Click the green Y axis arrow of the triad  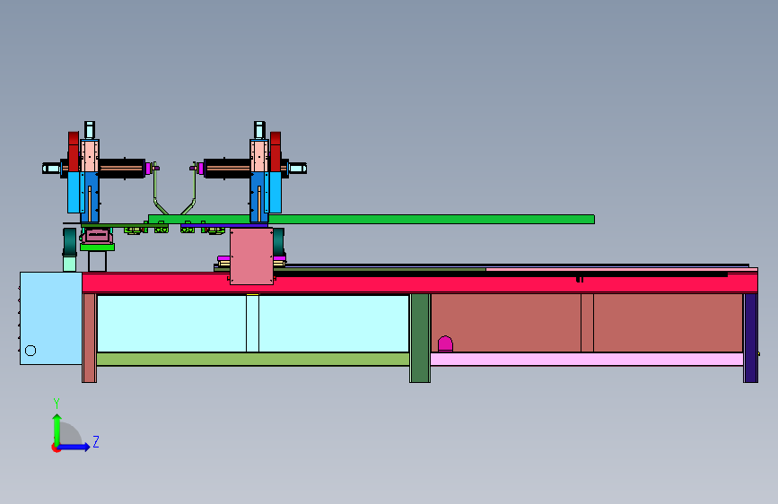[x=57, y=430]
